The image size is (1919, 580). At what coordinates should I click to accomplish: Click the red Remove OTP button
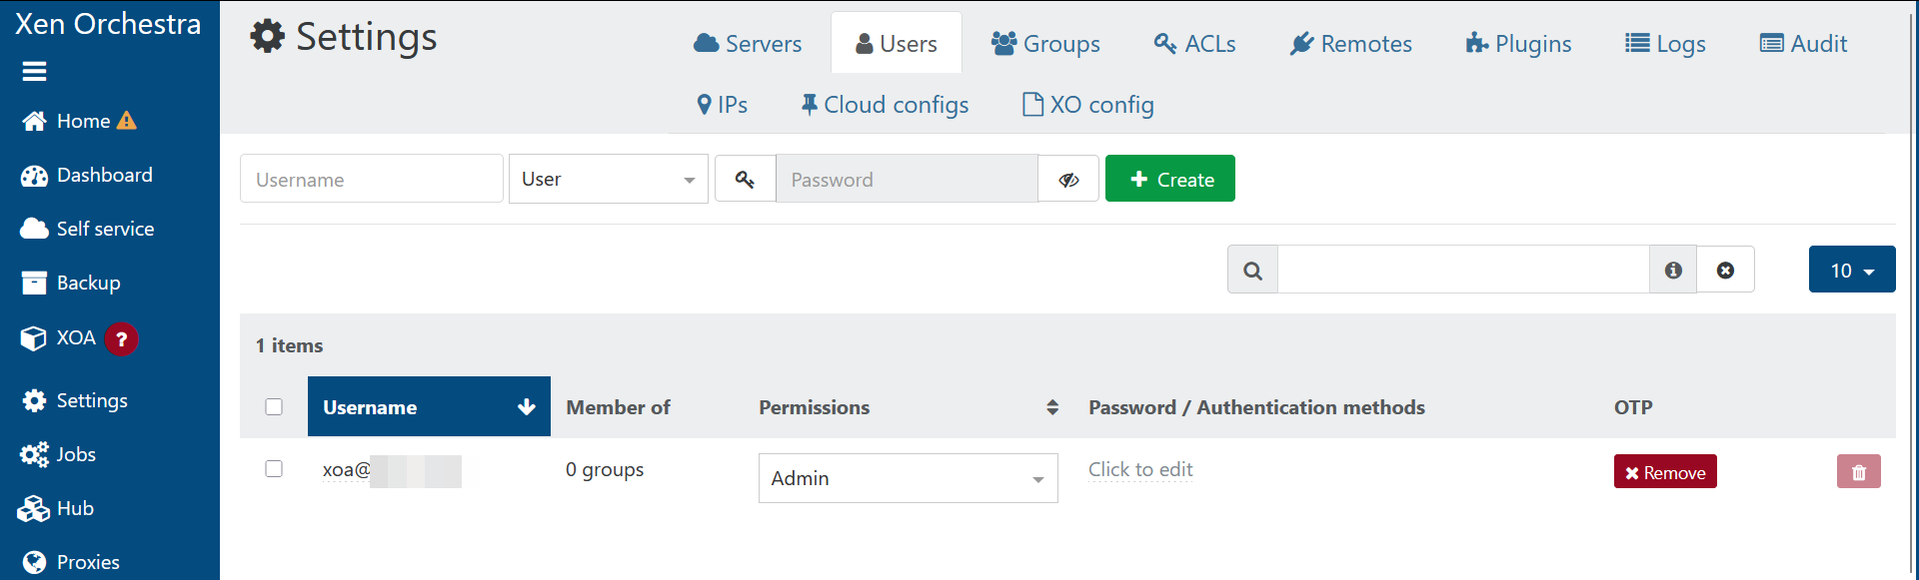[1665, 471]
